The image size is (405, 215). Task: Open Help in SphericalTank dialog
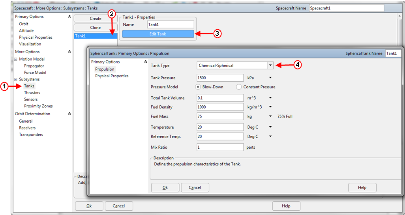click(362, 188)
